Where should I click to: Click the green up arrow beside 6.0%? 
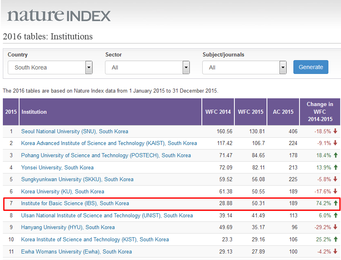coord(336,215)
